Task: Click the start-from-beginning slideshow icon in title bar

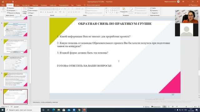Action: click(x=13, y=2)
